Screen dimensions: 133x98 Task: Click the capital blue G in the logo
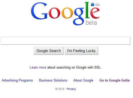tap(39, 11)
